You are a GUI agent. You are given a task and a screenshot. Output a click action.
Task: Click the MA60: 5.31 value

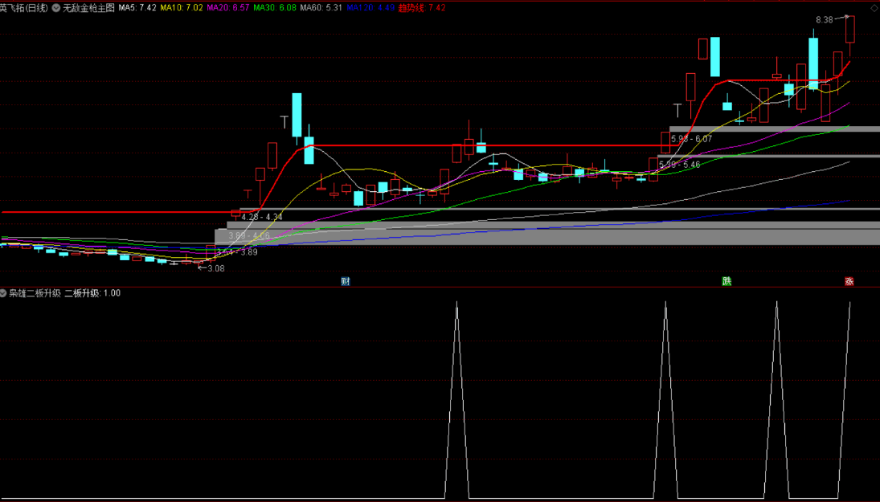point(321,8)
